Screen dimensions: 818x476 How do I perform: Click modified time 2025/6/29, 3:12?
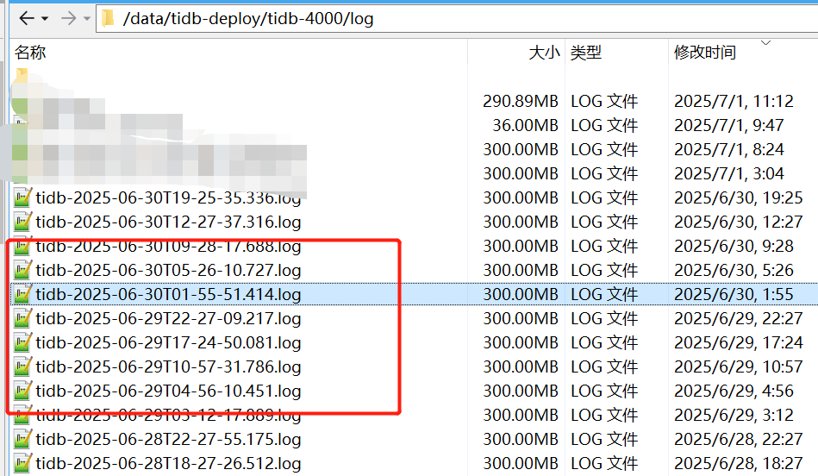(x=734, y=415)
